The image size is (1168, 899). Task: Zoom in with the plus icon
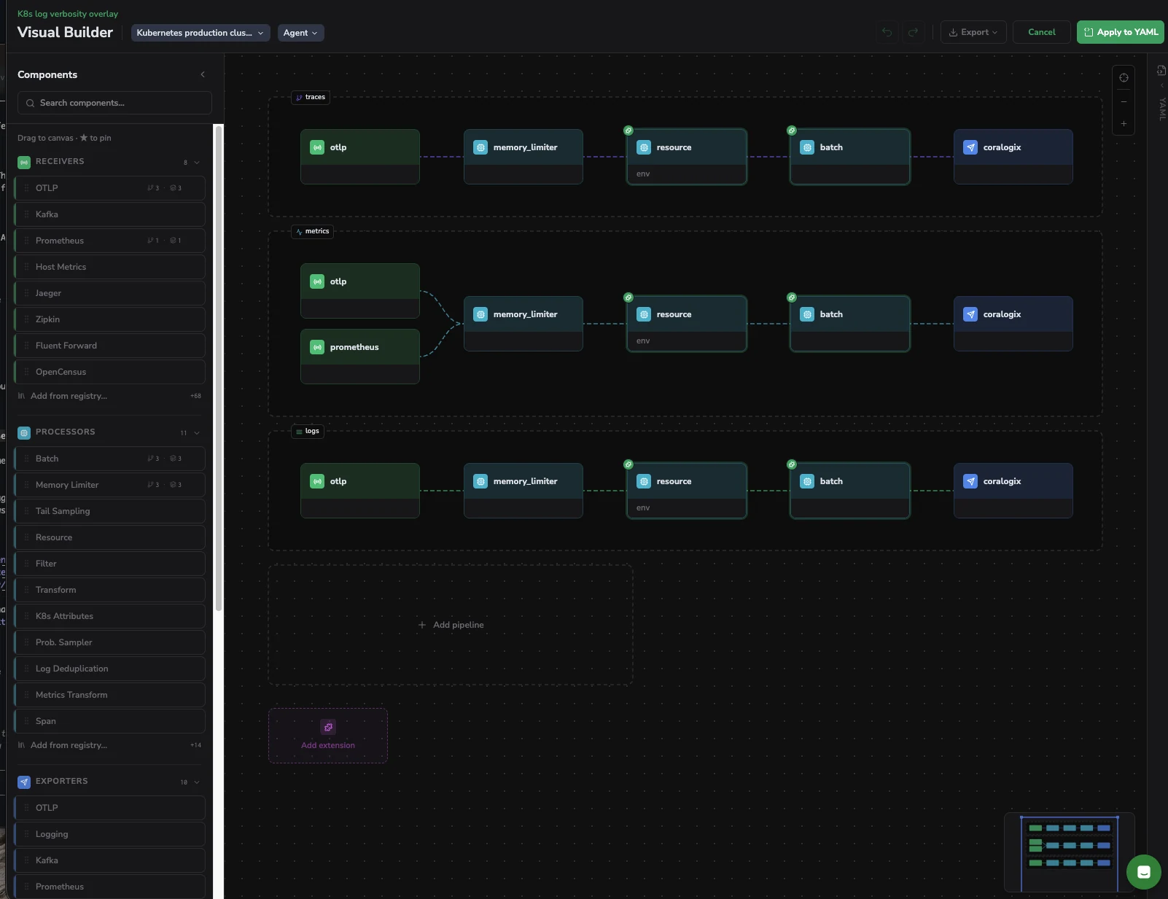click(1124, 124)
